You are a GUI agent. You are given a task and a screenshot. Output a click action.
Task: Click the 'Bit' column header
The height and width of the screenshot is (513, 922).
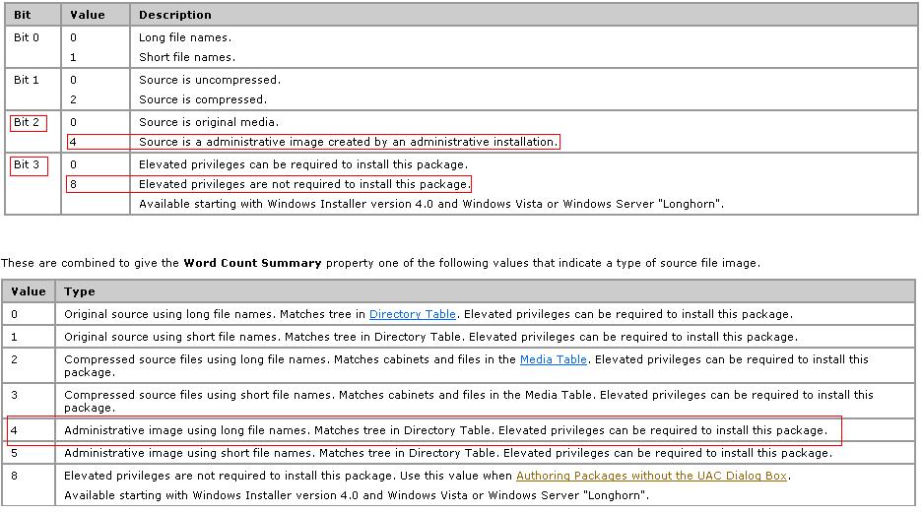point(22,15)
